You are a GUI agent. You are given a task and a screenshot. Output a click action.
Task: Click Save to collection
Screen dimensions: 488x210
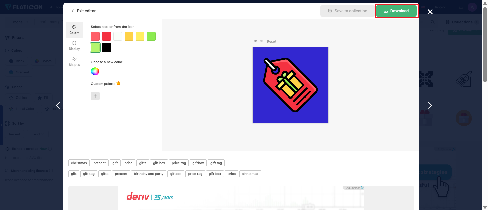coord(347,11)
